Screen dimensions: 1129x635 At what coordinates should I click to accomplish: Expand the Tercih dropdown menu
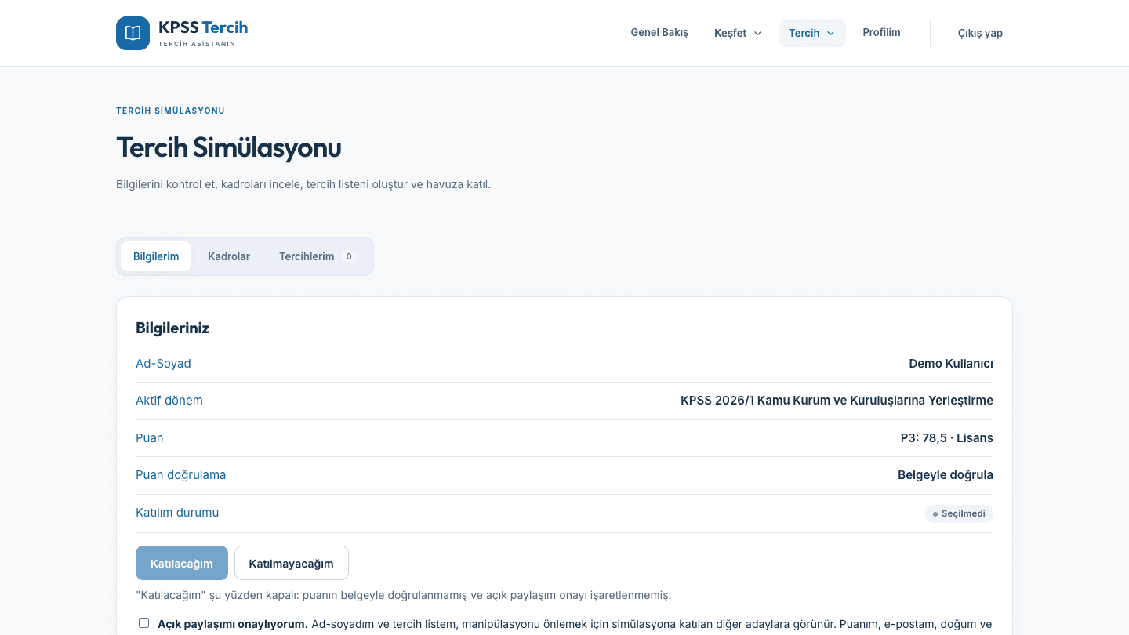[812, 33]
